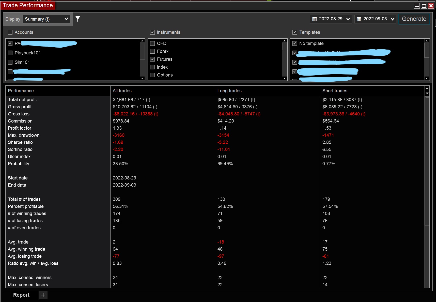Check the Forex instrument checkbox

pos(152,51)
